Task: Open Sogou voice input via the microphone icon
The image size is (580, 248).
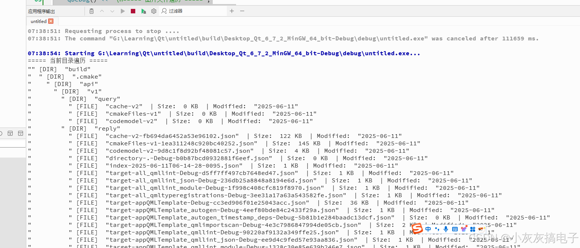Action: [x=446, y=229]
